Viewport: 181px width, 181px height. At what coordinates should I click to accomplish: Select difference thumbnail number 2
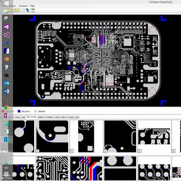pyautogui.click(x=52, y=136)
